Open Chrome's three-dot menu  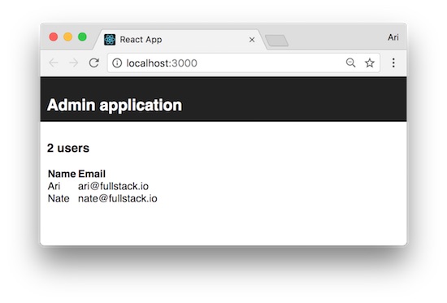393,63
